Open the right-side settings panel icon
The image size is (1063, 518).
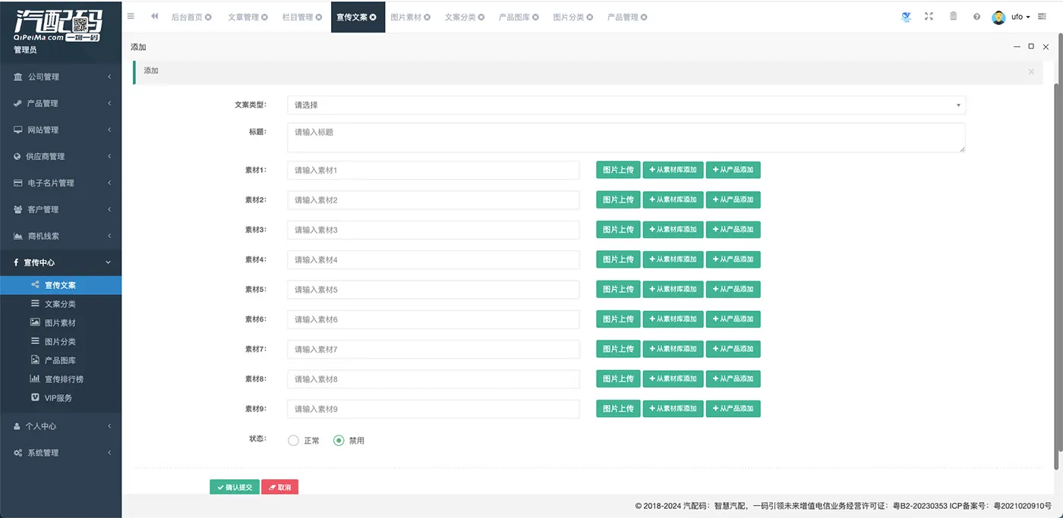tap(1042, 17)
